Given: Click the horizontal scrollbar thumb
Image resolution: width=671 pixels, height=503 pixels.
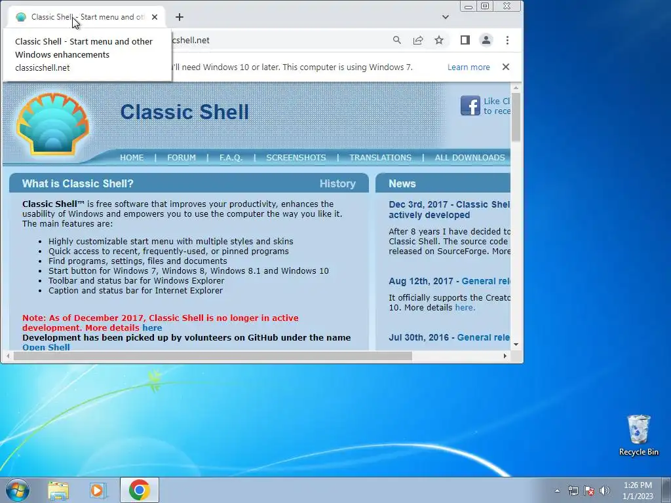Looking at the screenshot, I should click(x=213, y=356).
